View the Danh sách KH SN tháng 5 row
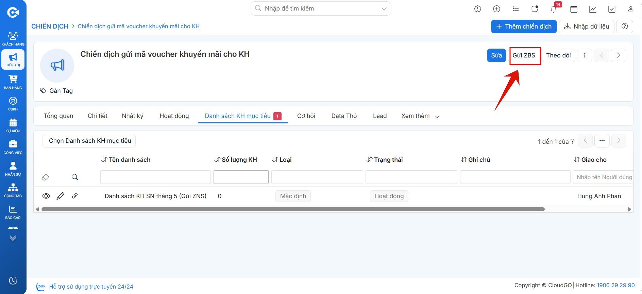Viewport: 642px width, 294px height. tap(46, 196)
